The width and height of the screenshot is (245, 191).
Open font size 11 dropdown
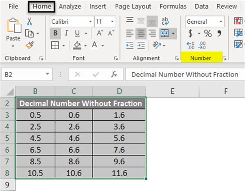pos(112,22)
